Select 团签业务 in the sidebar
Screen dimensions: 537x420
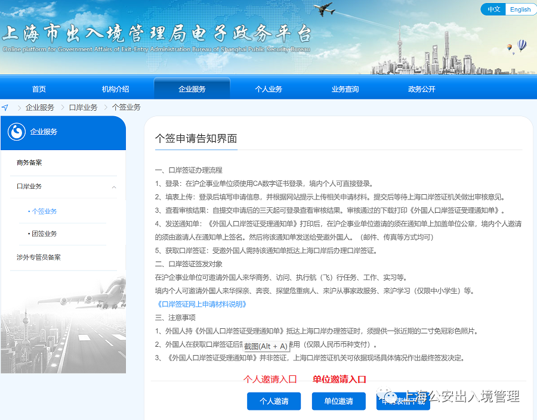44,234
